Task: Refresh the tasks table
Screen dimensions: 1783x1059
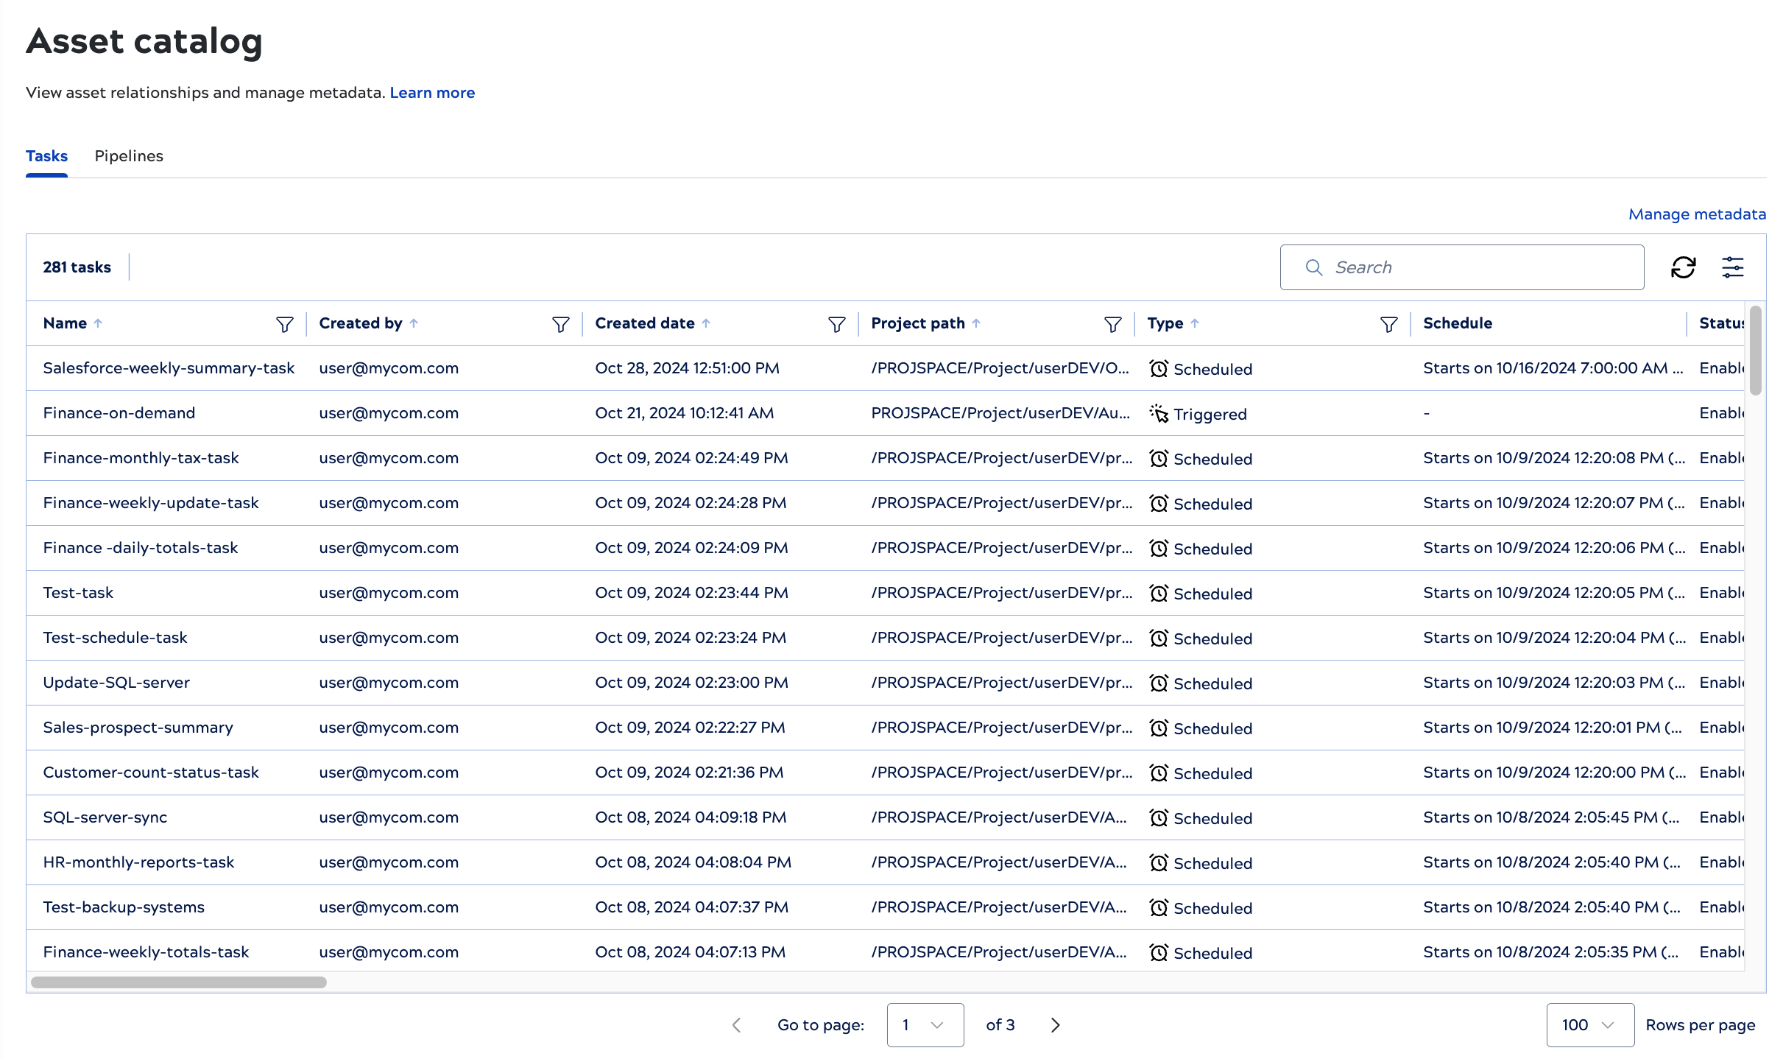Action: coord(1683,267)
